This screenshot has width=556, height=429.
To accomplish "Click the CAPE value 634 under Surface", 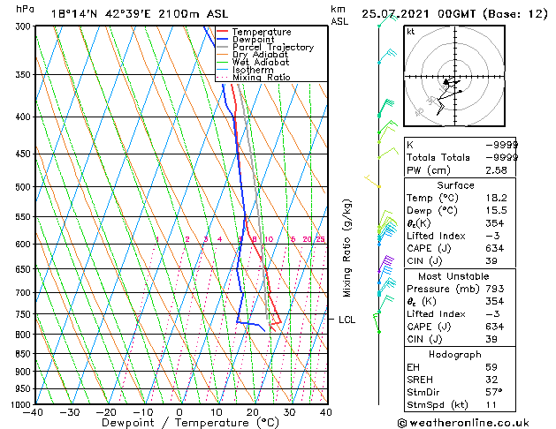I will click(495, 248).
